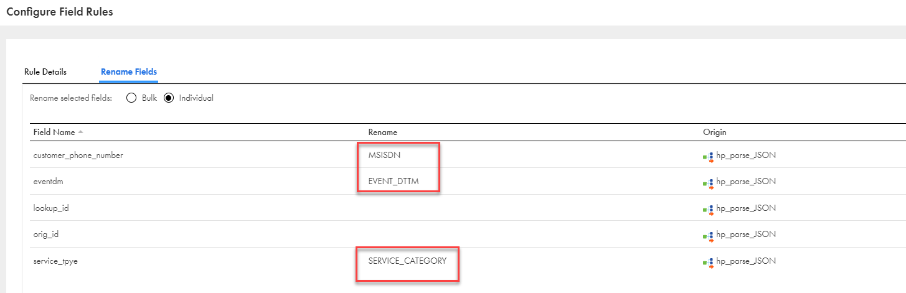Click the Origin column header
Image resolution: width=906 pixels, height=293 pixels.
714,133
